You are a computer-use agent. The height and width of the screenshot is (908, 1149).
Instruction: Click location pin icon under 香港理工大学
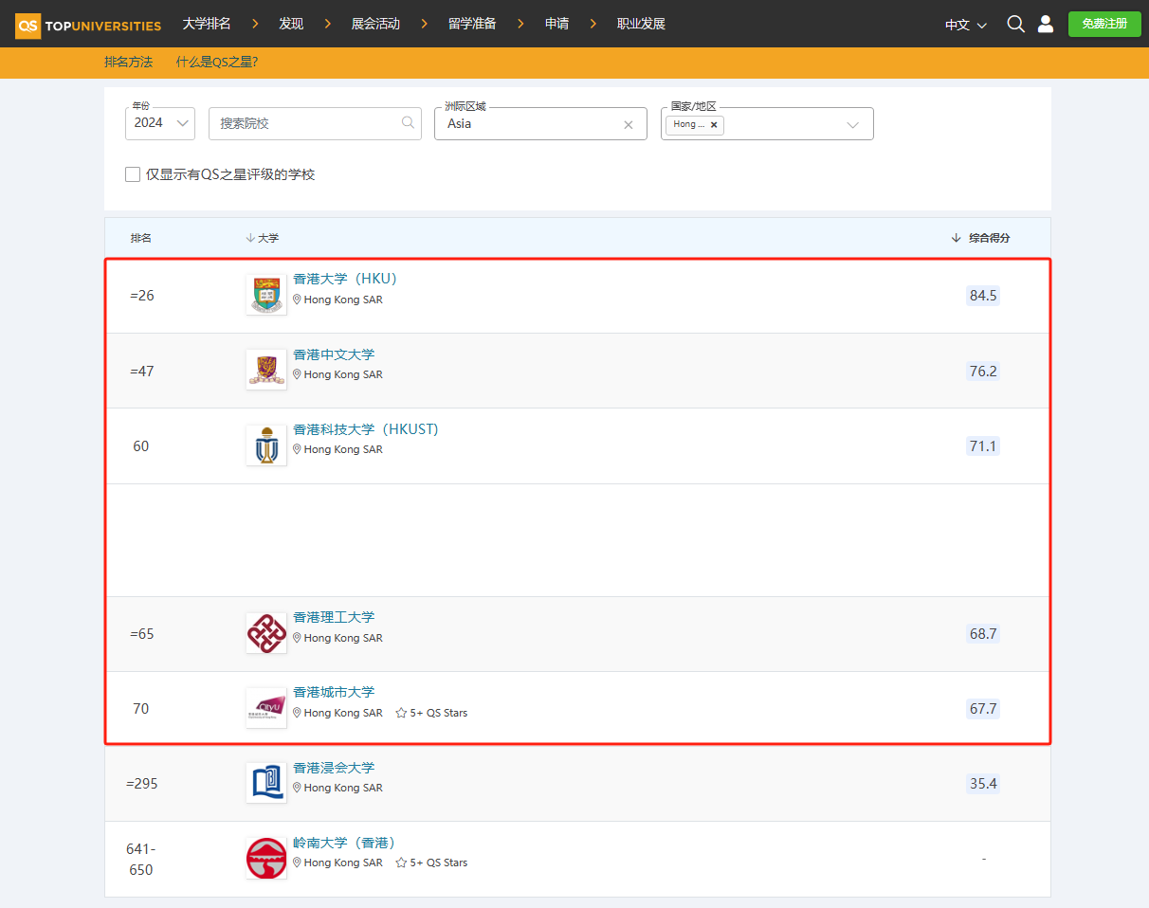(297, 638)
